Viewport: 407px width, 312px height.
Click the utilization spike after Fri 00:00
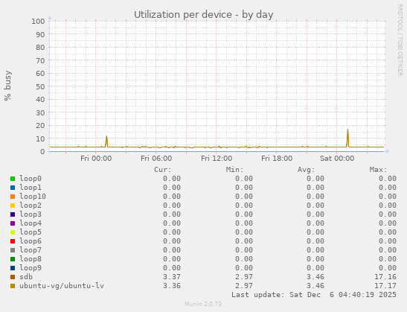coord(106,141)
